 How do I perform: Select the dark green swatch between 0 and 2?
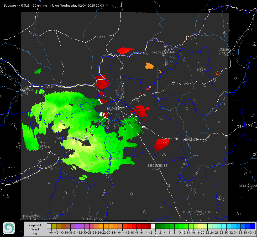[x=158, y=226]
